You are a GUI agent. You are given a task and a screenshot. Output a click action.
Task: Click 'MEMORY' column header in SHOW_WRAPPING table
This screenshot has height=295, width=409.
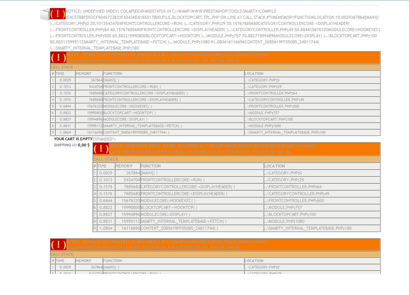(x=124, y=166)
